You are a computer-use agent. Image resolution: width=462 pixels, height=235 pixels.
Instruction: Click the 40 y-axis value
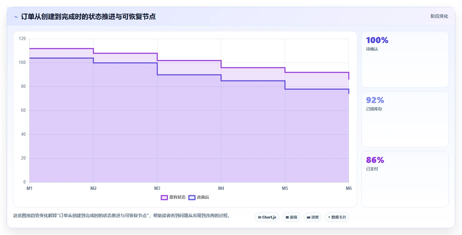(23, 134)
